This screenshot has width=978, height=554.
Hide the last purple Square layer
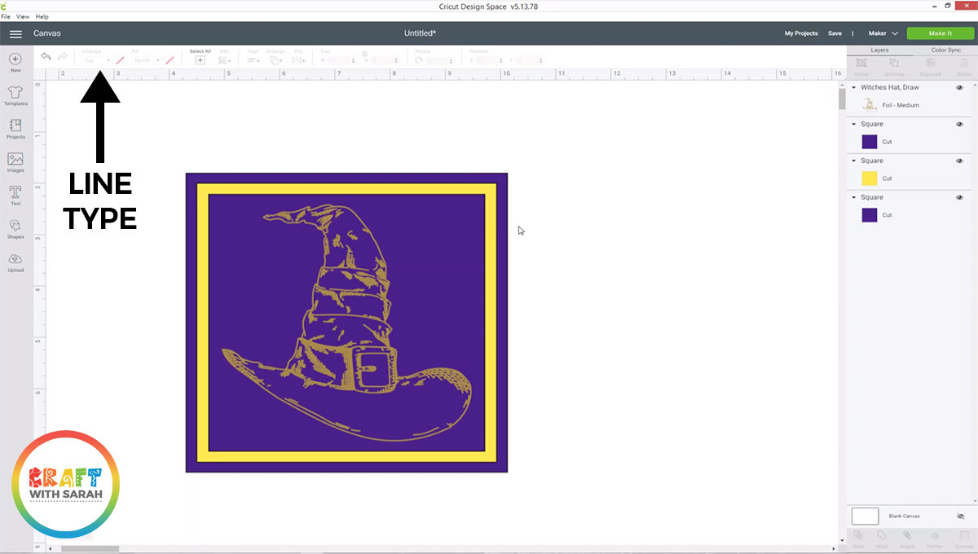click(959, 197)
